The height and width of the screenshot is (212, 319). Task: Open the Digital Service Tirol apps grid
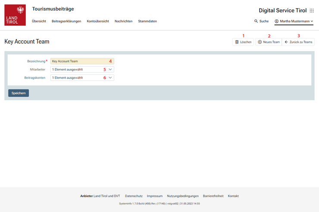tap(312, 11)
